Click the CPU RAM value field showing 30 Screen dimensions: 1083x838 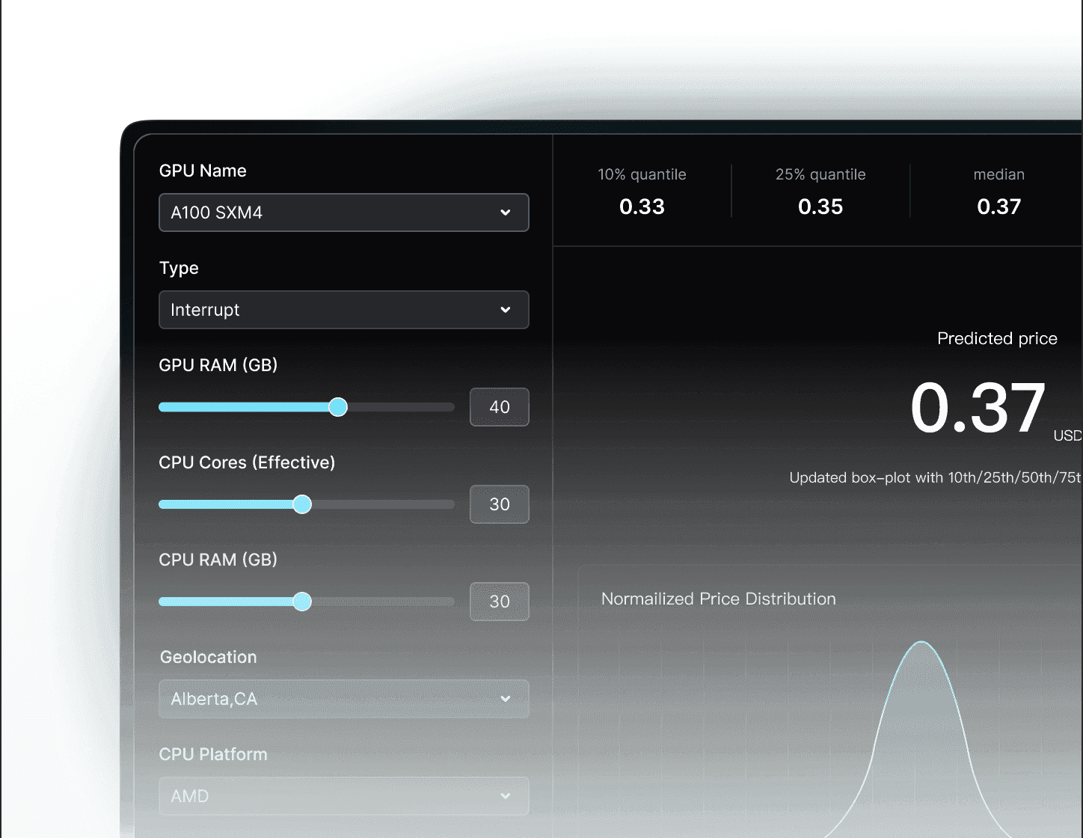click(x=500, y=602)
